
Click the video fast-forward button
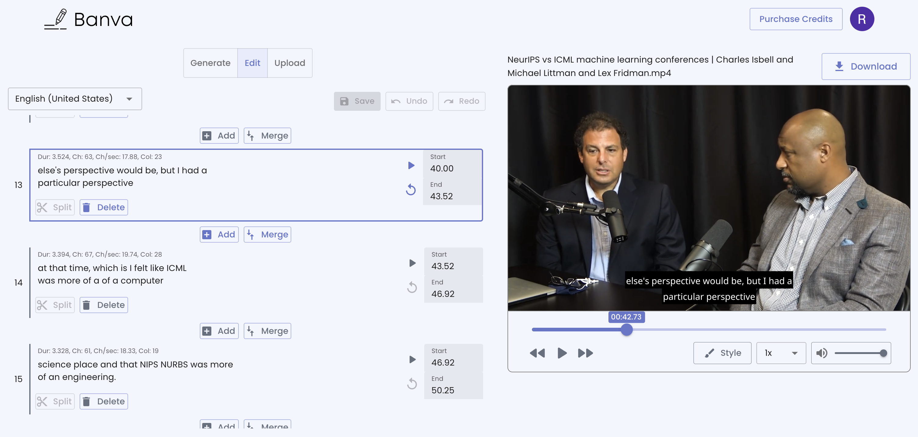[x=585, y=353]
